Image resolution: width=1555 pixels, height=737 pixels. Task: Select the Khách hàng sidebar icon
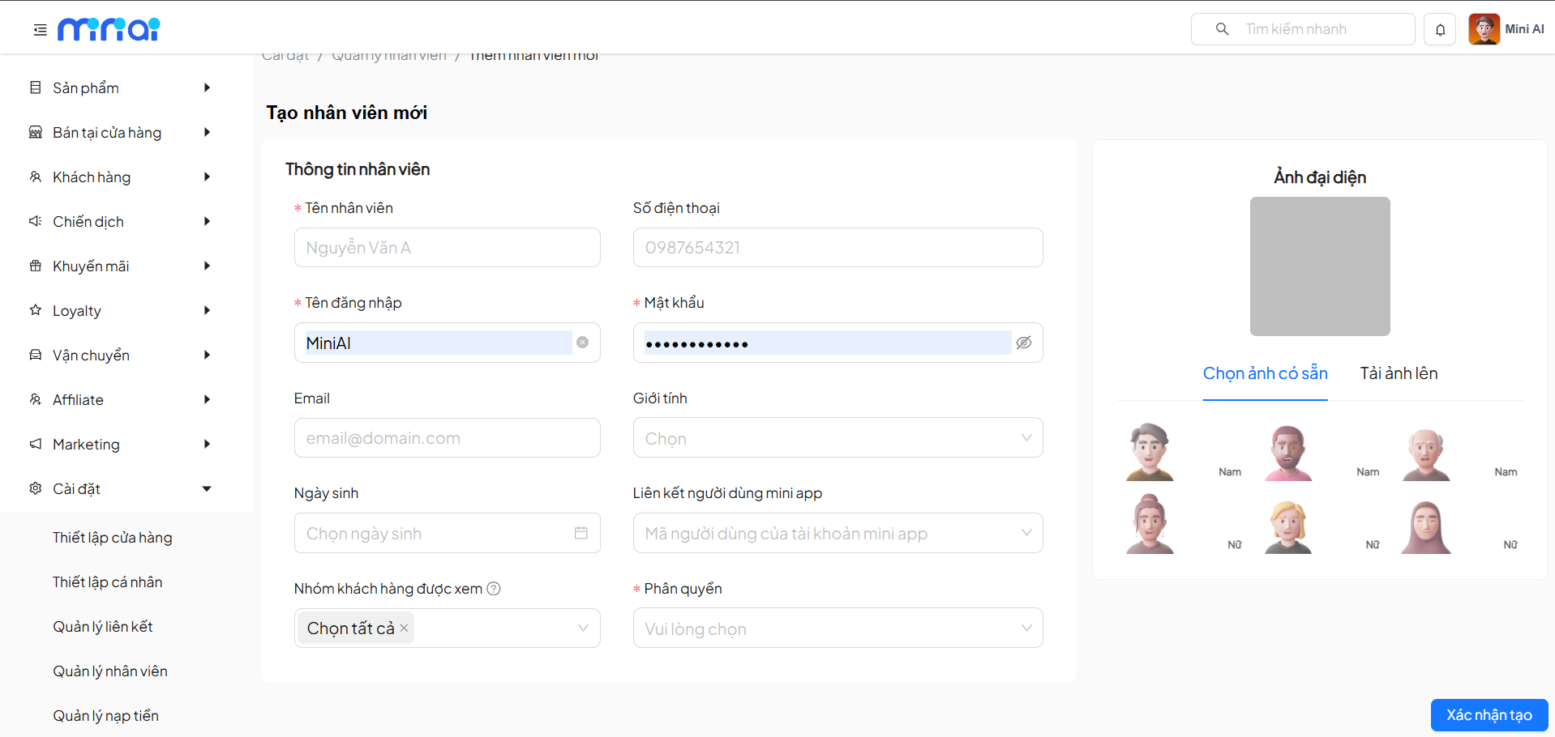pyautogui.click(x=34, y=177)
